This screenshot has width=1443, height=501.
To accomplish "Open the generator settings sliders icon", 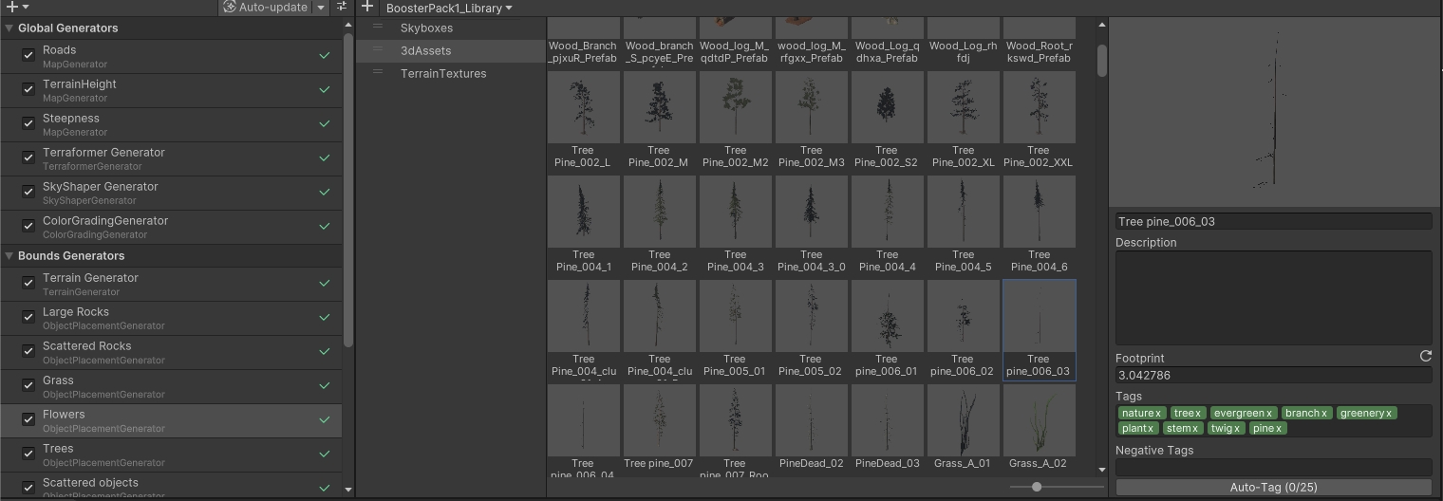I will coord(342,7).
